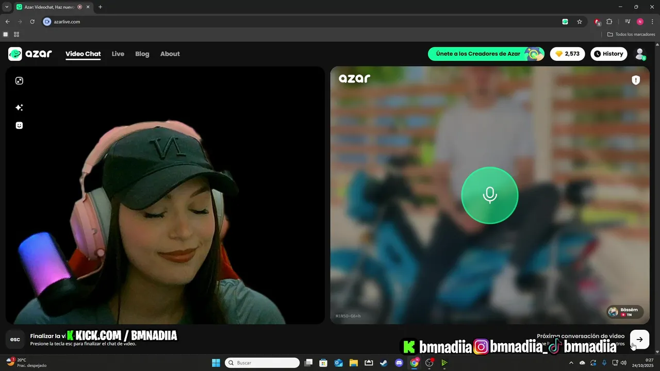Open the volume speaker tray icon
Viewport: 660px width, 371px height.
pos(624,363)
